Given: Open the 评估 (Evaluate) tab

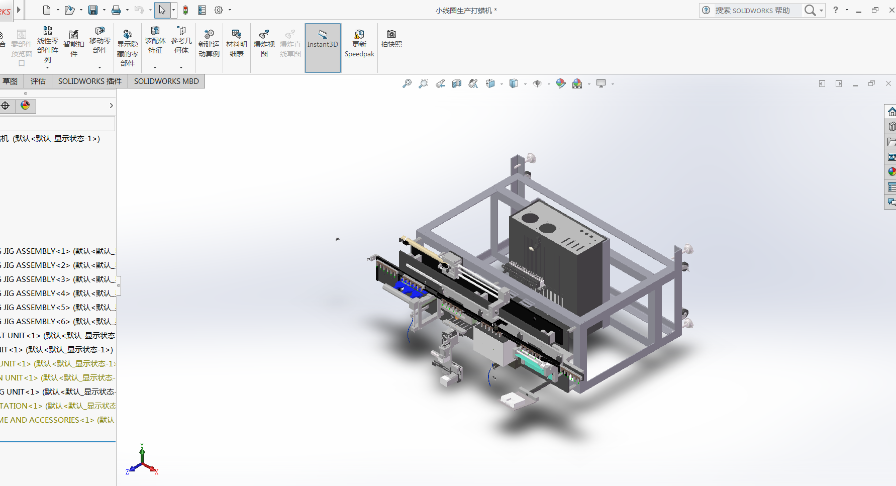Looking at the screenshot, I should pos(38,81).
